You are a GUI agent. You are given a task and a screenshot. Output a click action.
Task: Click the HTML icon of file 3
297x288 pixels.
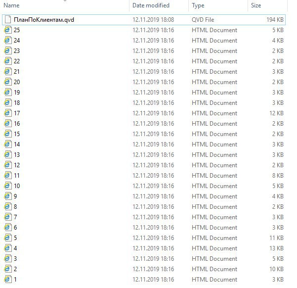[x=8, y=259]
